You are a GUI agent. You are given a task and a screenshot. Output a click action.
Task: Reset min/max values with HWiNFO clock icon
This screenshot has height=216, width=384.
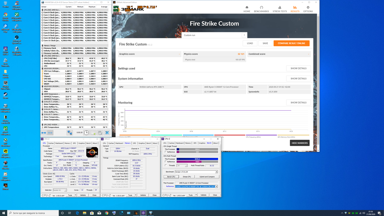point(86,132)
